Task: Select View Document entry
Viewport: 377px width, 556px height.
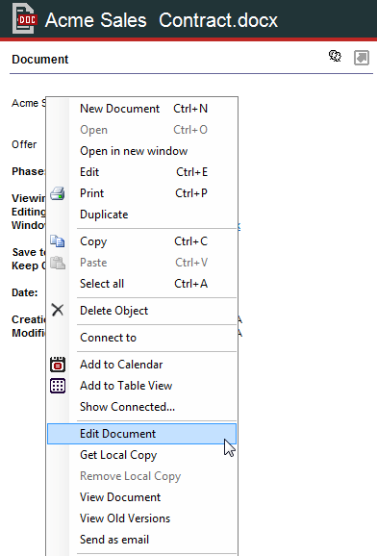Action: click(142, 497)
